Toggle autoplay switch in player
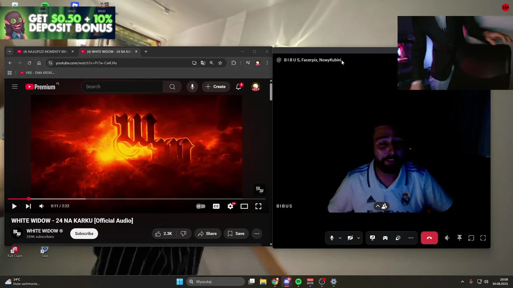The image size is (513, 288). click(x=201, y=206)
